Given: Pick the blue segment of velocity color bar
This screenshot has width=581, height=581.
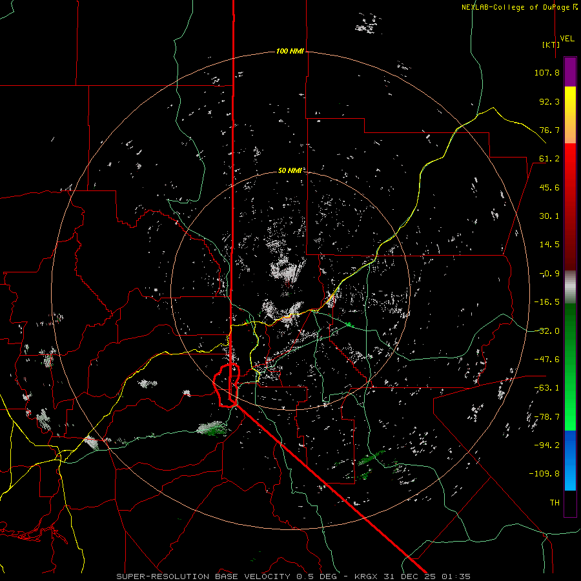Looking at the screenshot, I should pyautogui.click(x=570, y=460).
